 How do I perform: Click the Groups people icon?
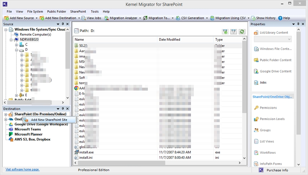tap(256, 130)
